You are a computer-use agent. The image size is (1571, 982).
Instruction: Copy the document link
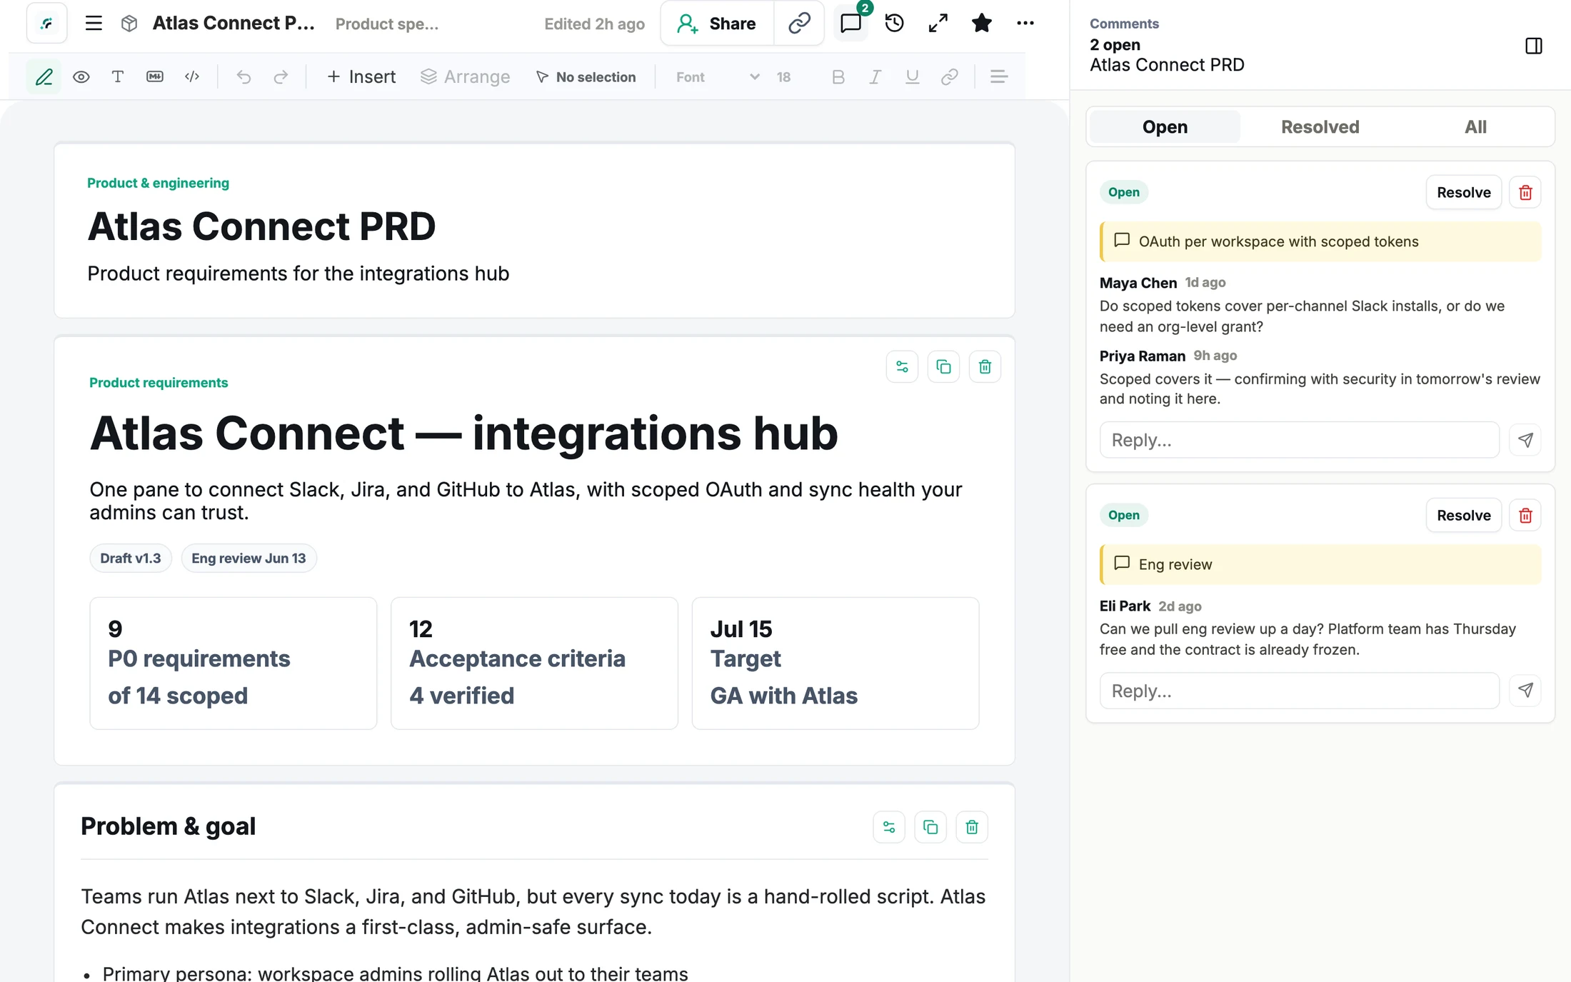[799, 24]
